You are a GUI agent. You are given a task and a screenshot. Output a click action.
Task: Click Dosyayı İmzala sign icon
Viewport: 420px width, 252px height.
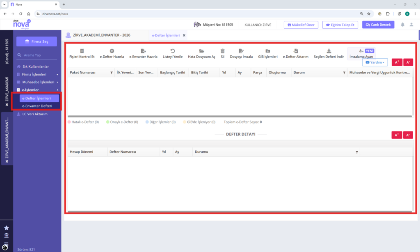(241, 51)
